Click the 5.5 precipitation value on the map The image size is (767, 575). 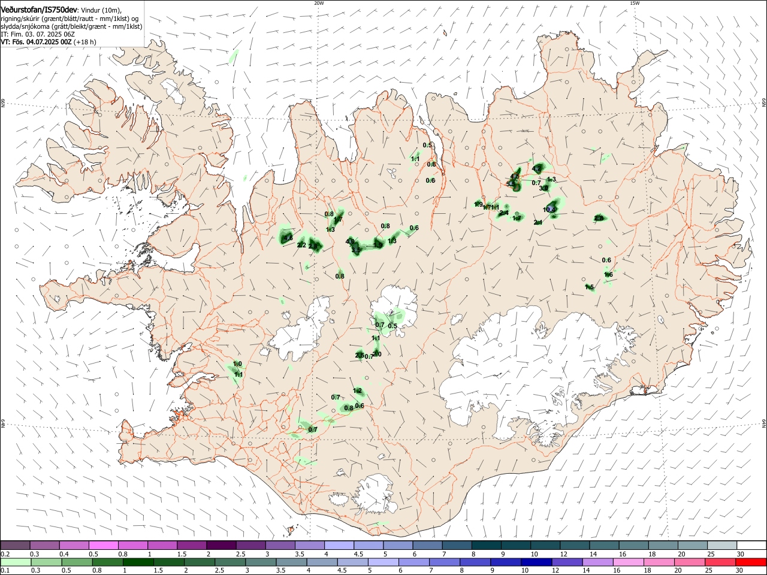tap(511, 184)
